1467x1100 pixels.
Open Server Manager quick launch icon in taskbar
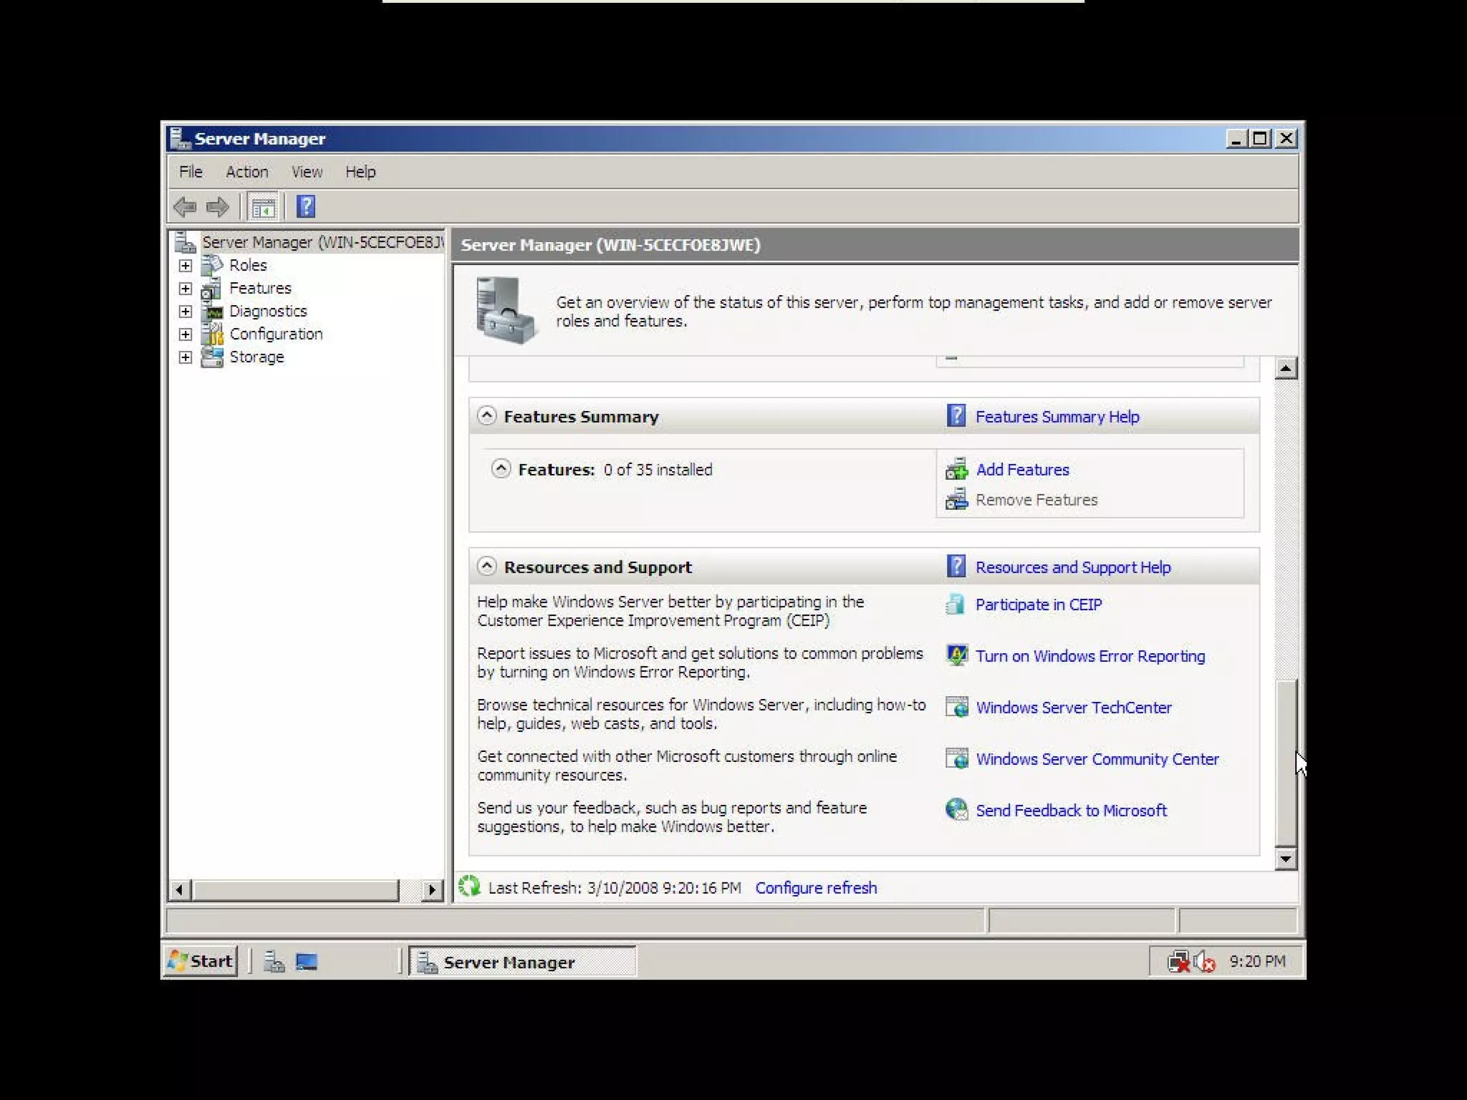274,961
